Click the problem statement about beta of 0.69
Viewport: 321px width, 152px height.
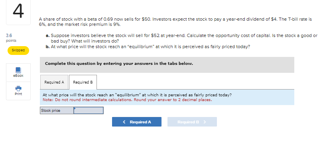pos(175,22)
